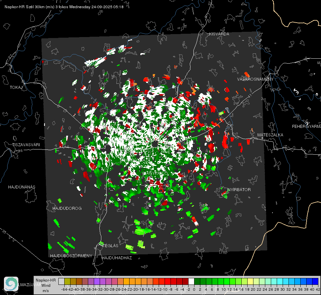
Task: Click the HAJDÚNÁNÁS city label
Action: pyautogui.click(x=22, y=187)
